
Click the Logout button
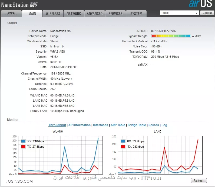pyautogui.click(x=207, y=13)
